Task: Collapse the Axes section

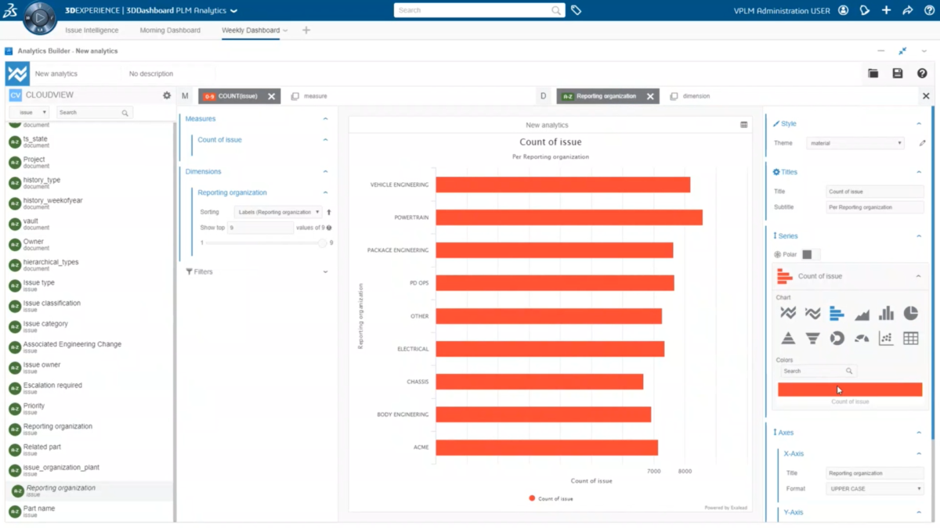Action: coord(919,433)
